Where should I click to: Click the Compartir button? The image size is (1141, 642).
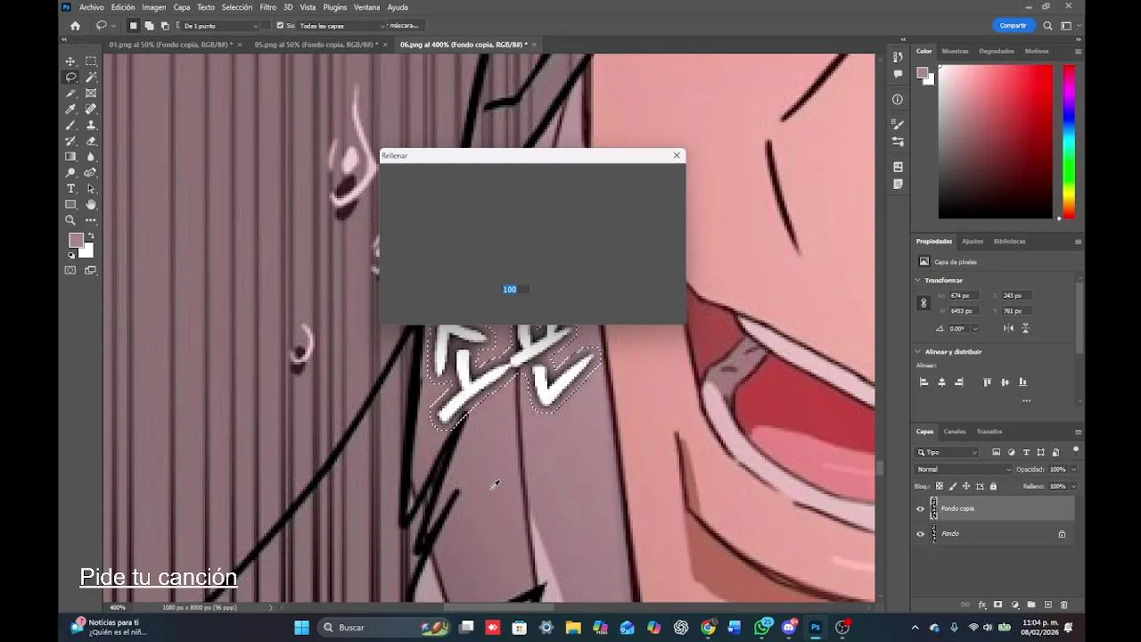click(x=1013, y=26)
